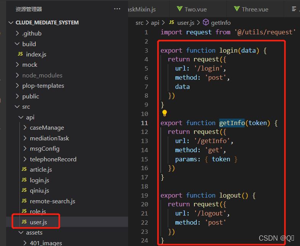Screen dimensions: 300x246
Task: Switch to the Three.vue editor tab
Action: click(x=255, y=9)
